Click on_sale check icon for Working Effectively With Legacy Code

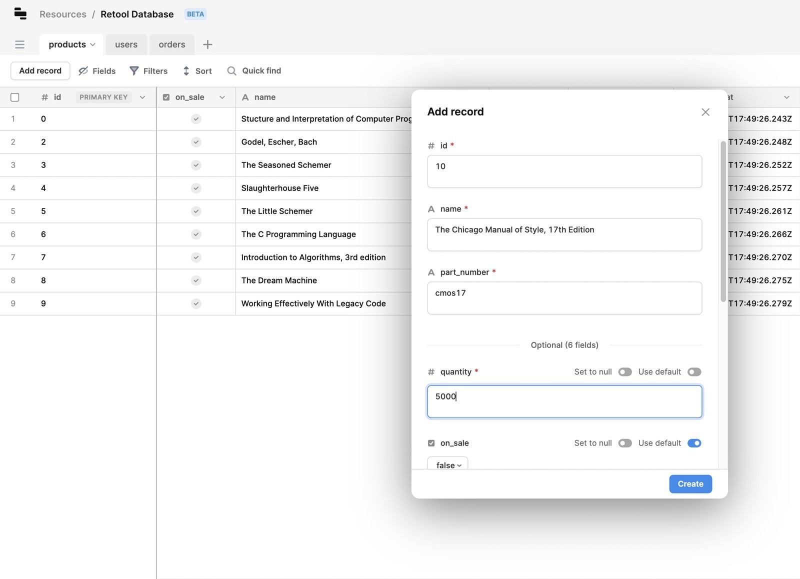tap(196, 303)
